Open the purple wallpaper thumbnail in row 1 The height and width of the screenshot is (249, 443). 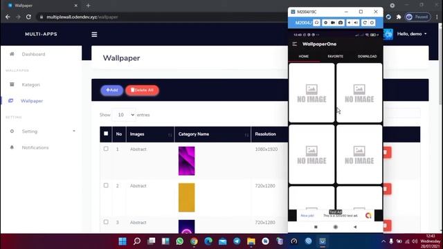186,161
